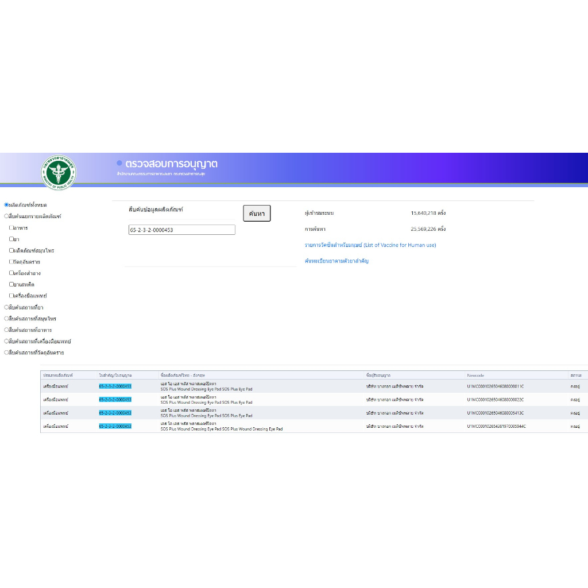Image resolution: width=588 pixels, height=588 pixels.
Task: Tick the 'ยา' checkbox
Action: click(x=11, y=239)
